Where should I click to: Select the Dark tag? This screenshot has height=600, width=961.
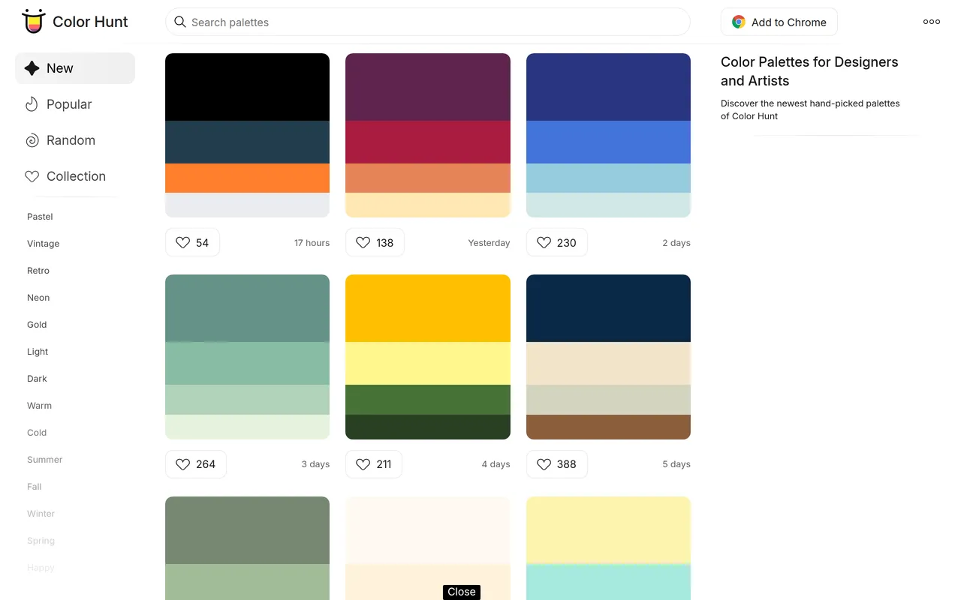pyautogui.click(x=37, y=379)
